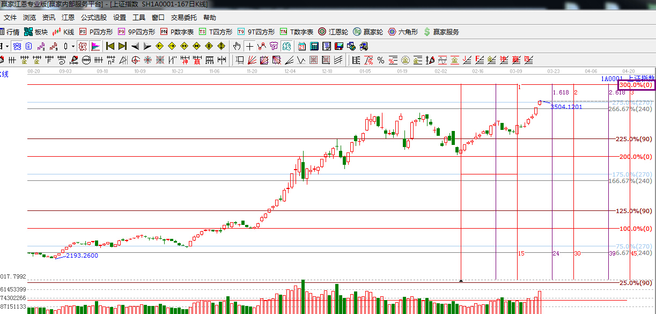Screen dimensions: 656x314
Task: Select the 300.0%(0) level label box
Action: point(636,85)
